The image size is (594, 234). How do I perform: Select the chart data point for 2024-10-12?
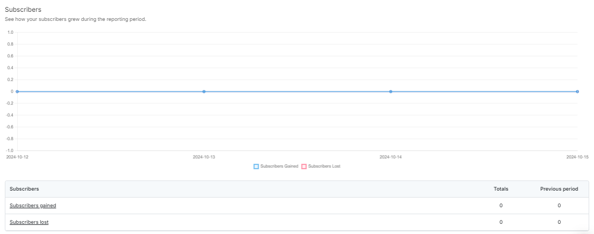17,92
